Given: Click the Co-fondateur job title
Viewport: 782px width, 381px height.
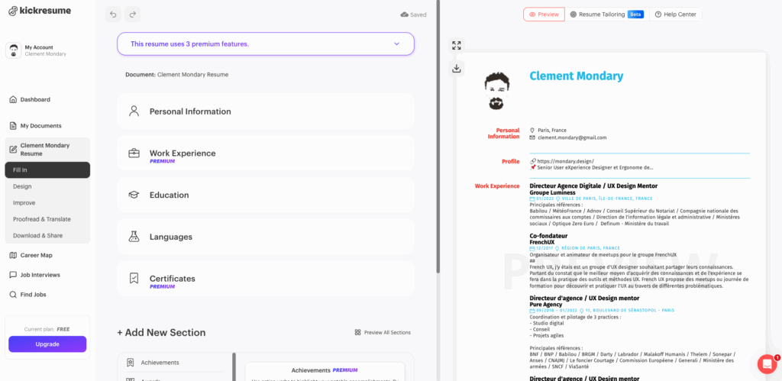Looking at the screenshot, I should [x=548, y=236].
